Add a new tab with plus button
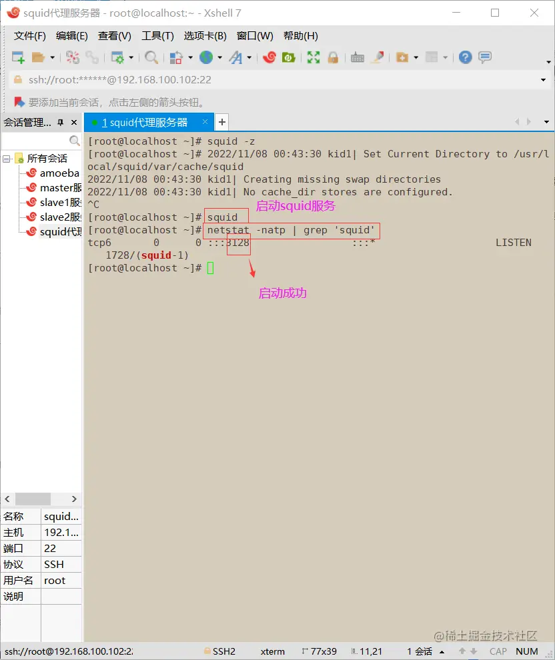Viewport: 555px width, 660px height. [x=222, y=123]
